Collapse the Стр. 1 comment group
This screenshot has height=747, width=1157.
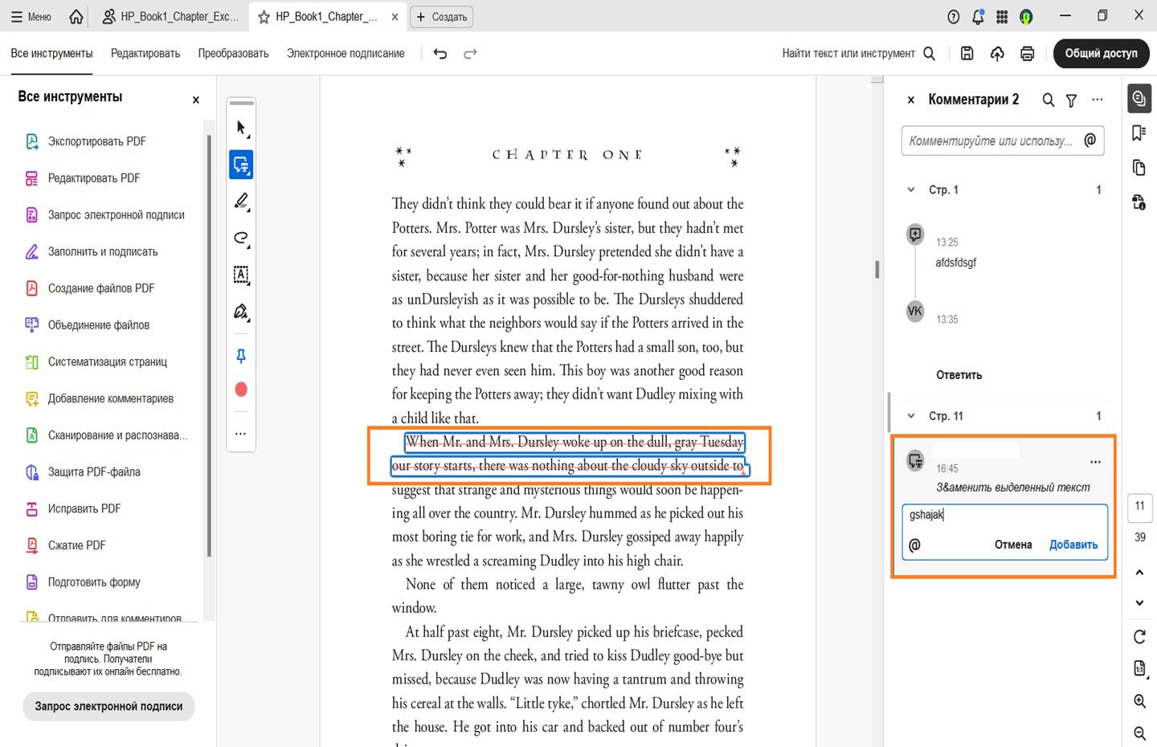[x=910, y=190]
